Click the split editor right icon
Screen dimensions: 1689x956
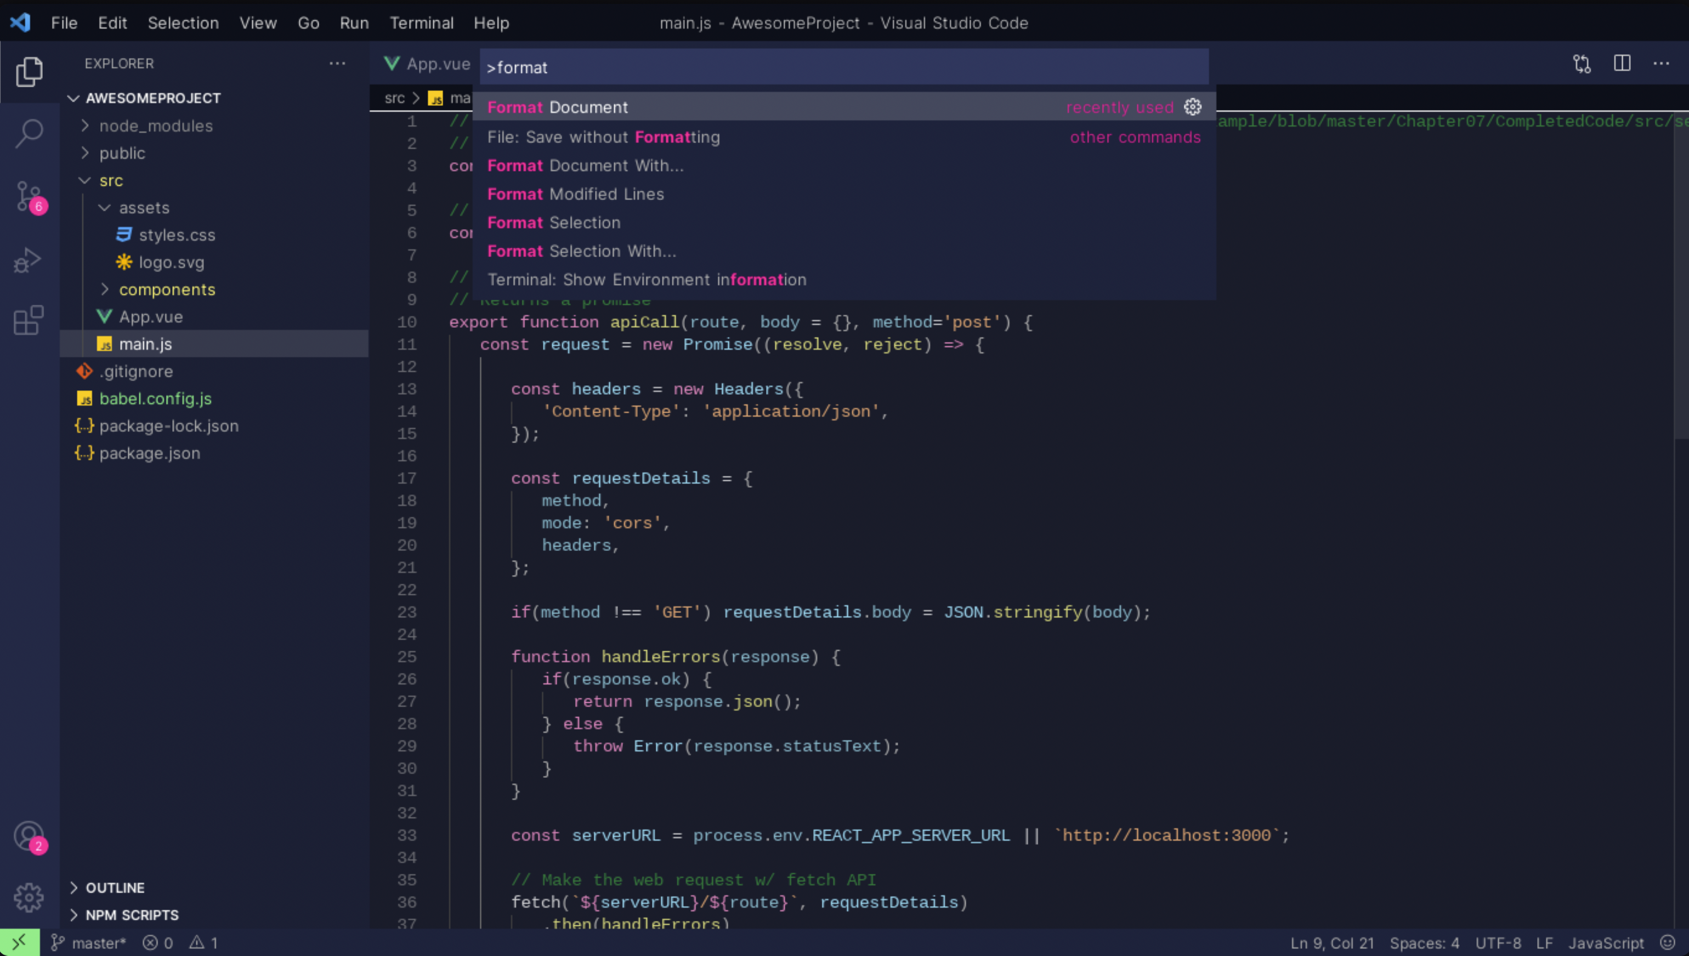(1622, 64)
